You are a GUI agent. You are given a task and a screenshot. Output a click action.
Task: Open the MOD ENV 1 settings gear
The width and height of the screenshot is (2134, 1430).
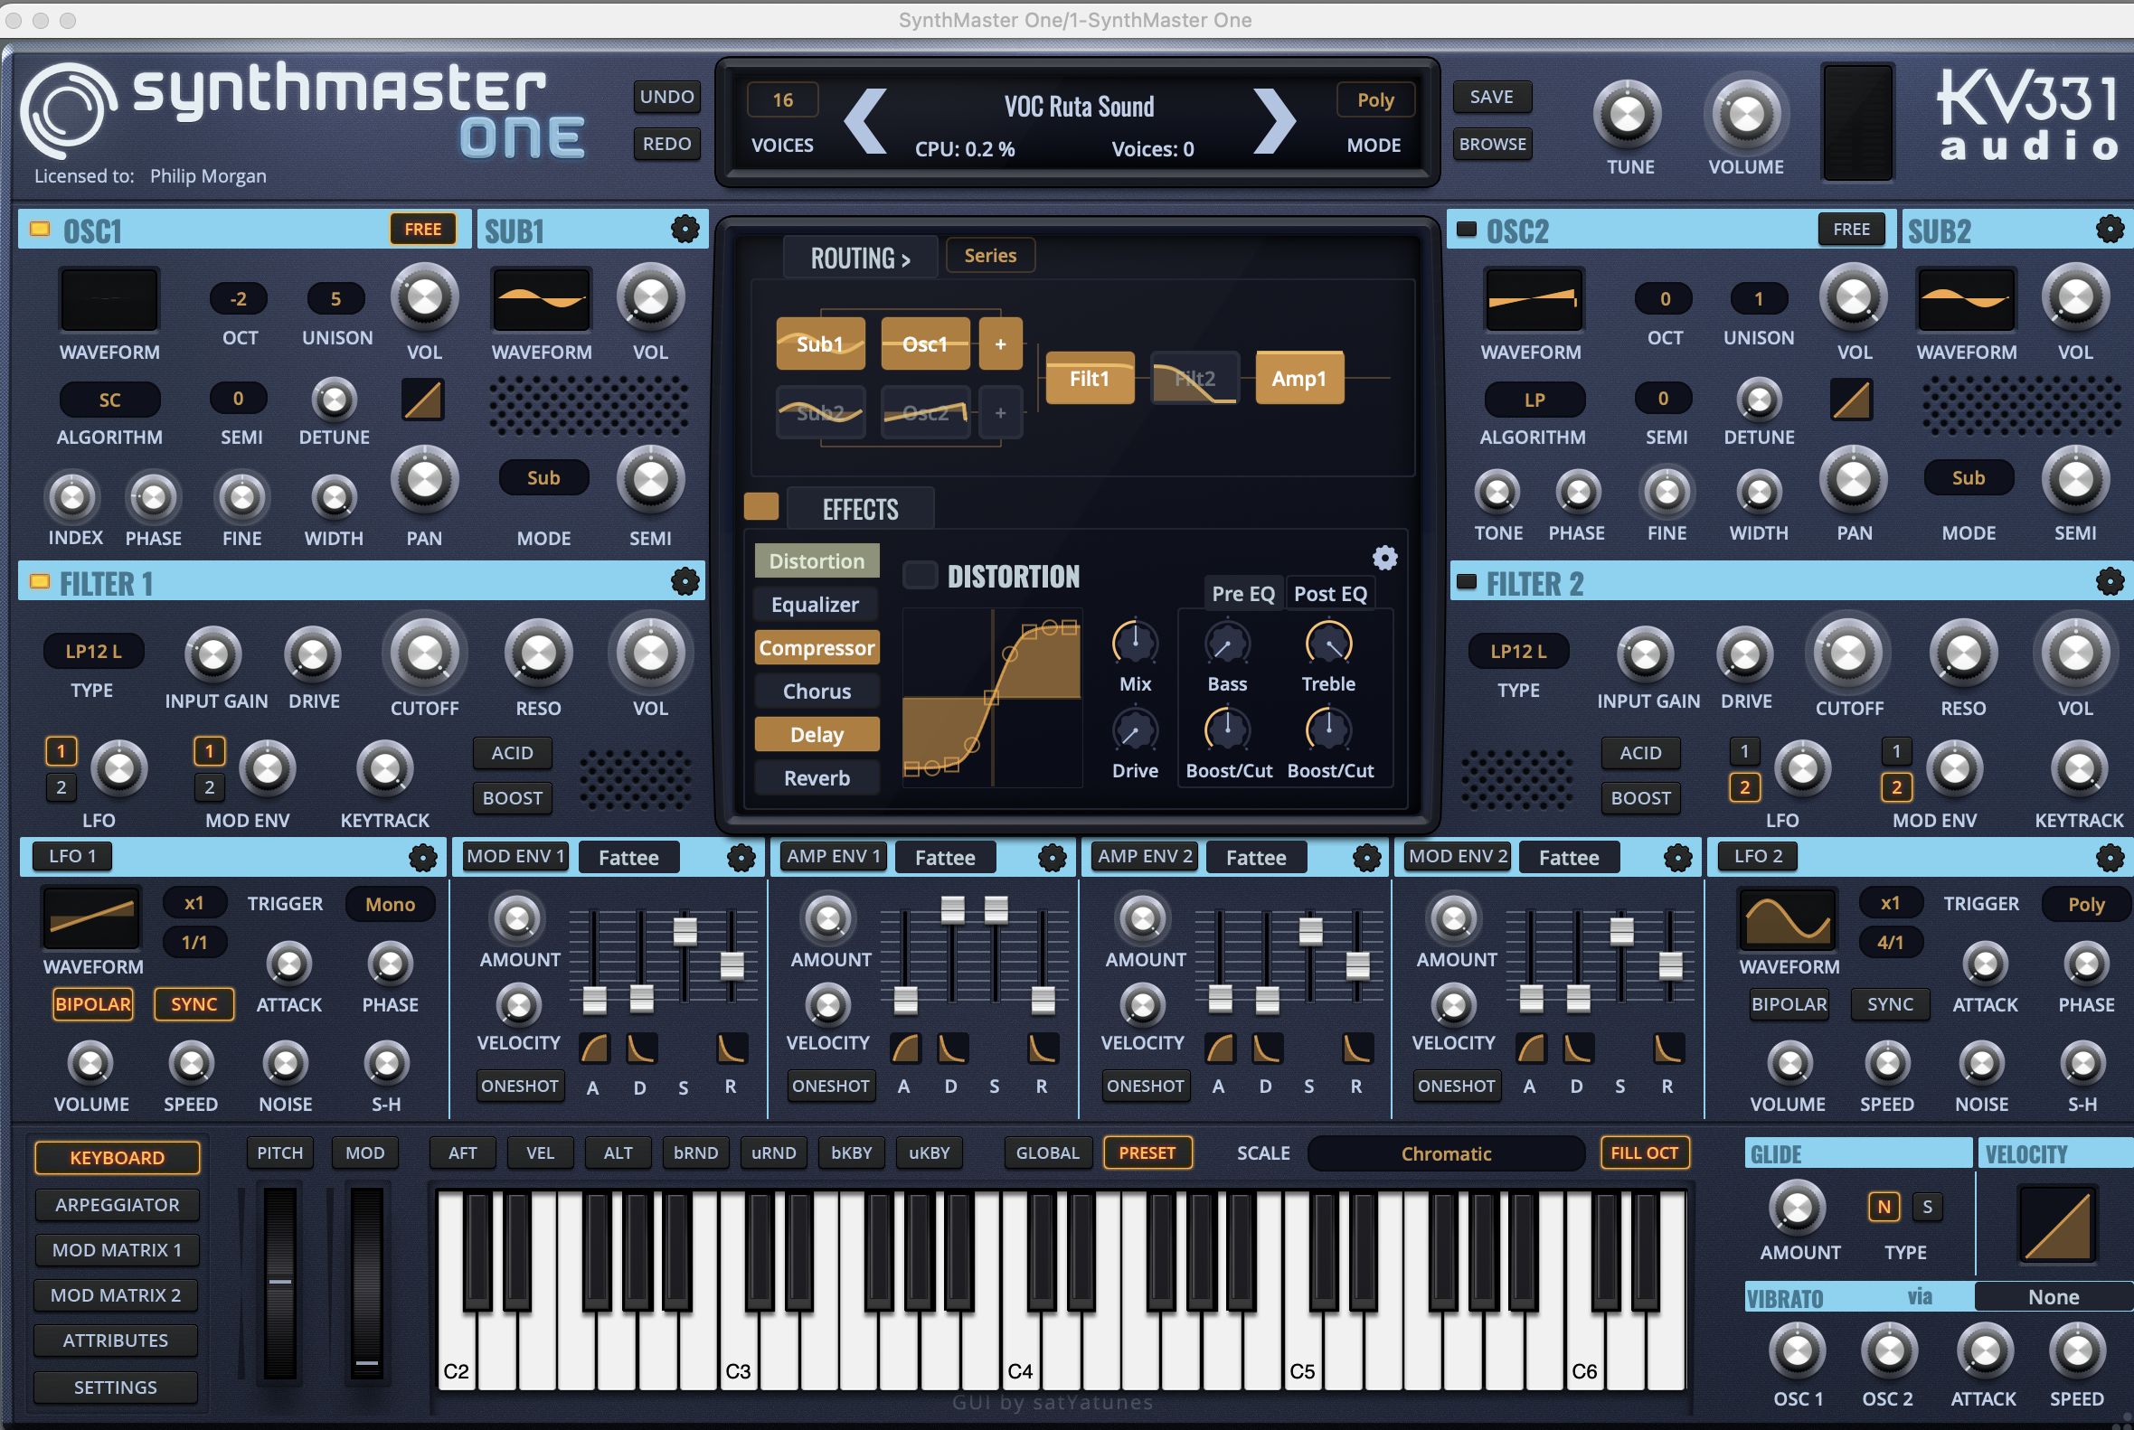pos(741,857)
